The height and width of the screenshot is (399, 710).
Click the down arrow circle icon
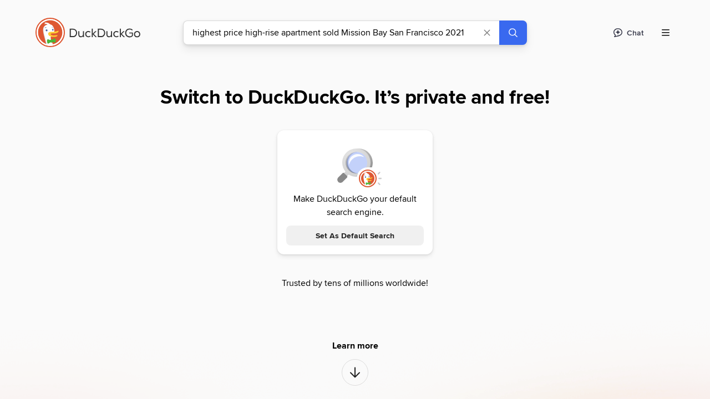click(355, 372)
